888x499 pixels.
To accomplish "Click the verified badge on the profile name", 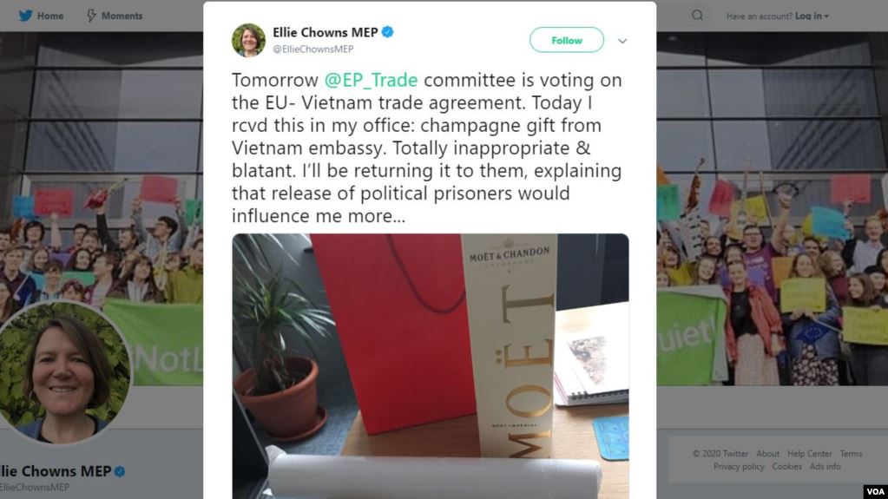I will click(120, 471).
